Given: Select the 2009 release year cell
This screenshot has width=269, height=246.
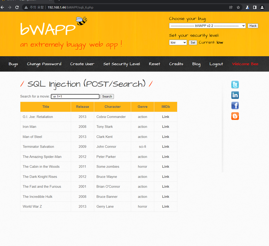Looking at the screenshot, I should (x=82, y=147).
